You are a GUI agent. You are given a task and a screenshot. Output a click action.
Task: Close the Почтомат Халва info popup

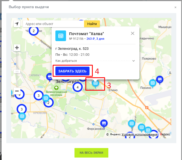pos(133,33)
